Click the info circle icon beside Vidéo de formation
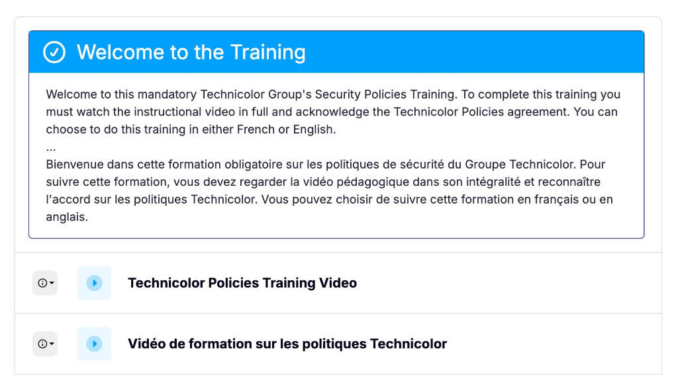This screenshot has width=678, height=390. 42,344
